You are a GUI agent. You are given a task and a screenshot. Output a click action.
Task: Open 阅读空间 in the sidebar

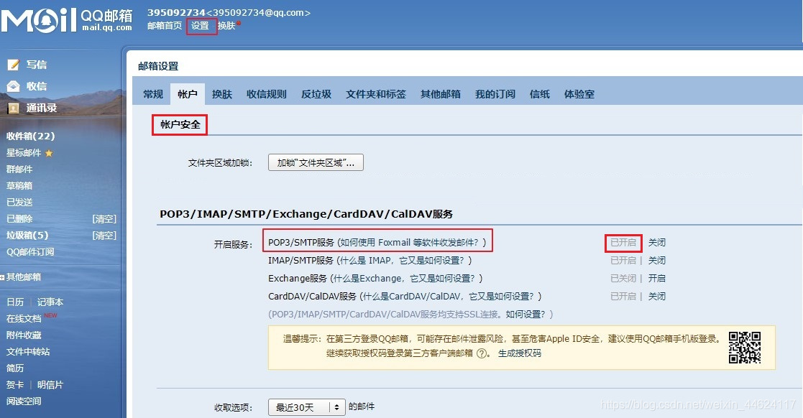tap(24, 401)
